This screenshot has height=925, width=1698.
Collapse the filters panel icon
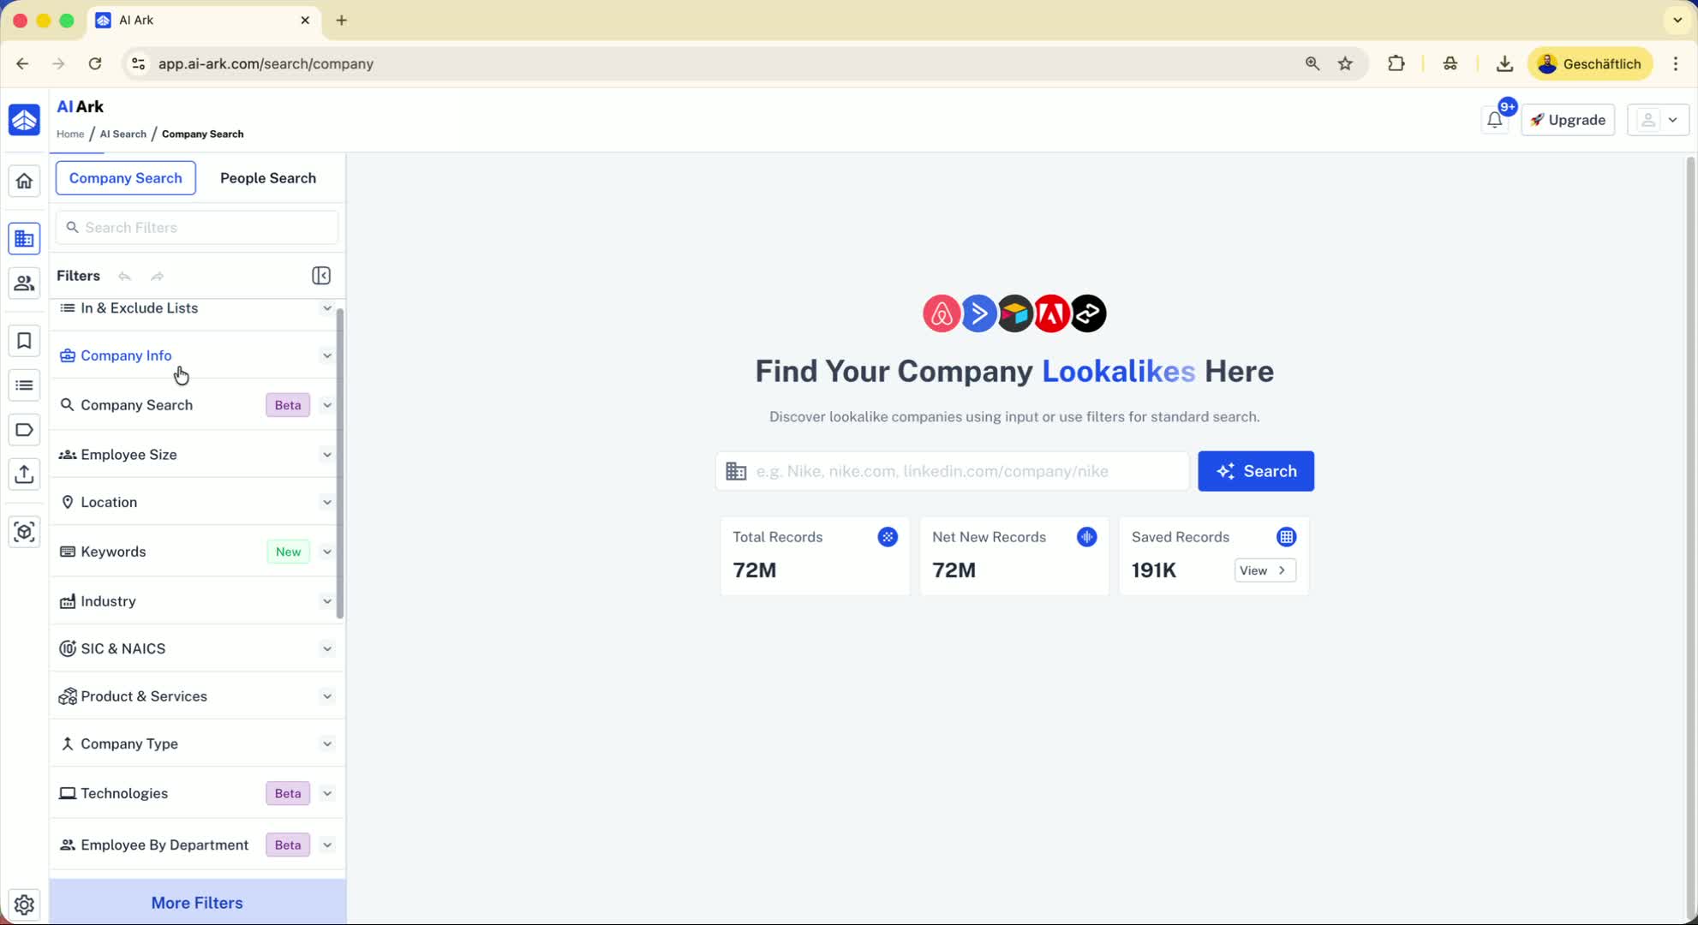tap(321, 276)
